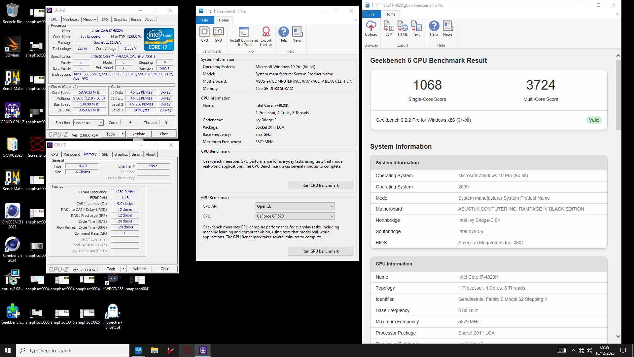The image size is (634, 357).
Task: Switch to Bench tab in top CPU-Z
Action: [136, 20]
